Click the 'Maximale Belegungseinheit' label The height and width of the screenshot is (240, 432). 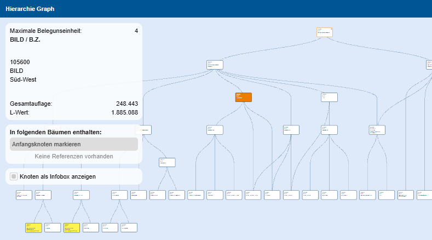click(x=45, y=31)
